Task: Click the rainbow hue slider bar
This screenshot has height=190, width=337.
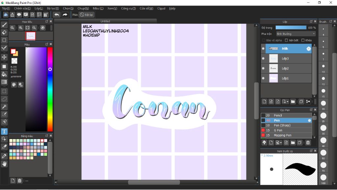Action: [x=50, y=89]
